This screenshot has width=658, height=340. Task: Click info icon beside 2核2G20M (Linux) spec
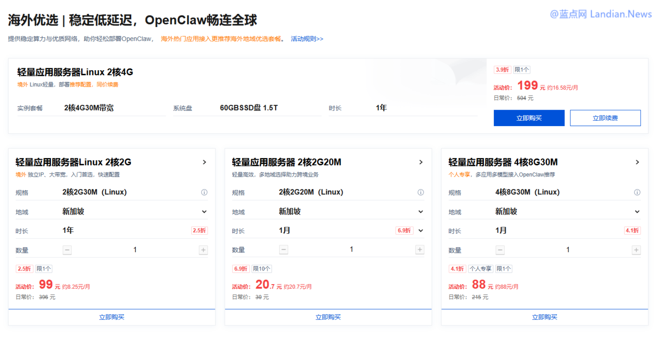click(x=420, y=192)
